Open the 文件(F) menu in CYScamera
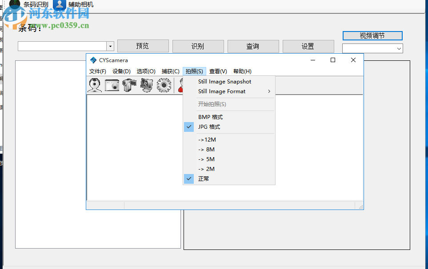Image resolution: width=428 pixels, height=269 pixels. [97, 71]
